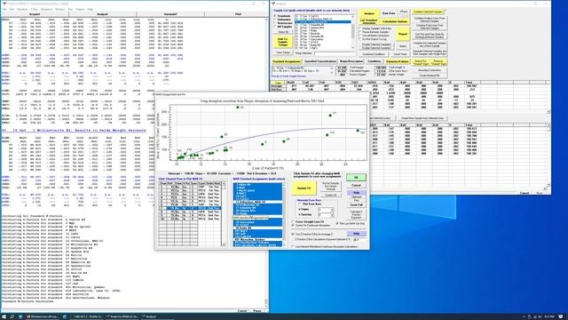This screenshot has height=320, width=568.
Task: Click the Automate! button in main window
Action: coord(170,14)
